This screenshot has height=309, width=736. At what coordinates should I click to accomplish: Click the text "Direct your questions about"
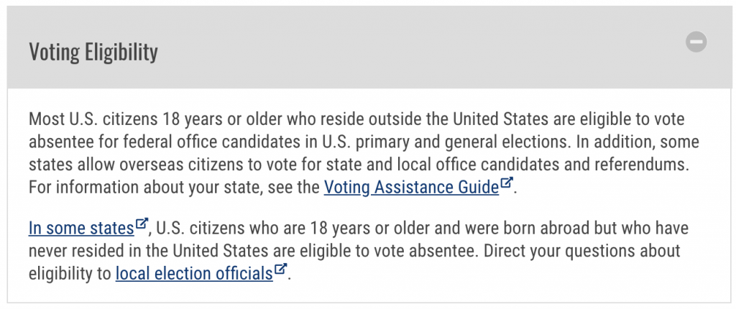point(582,251)
